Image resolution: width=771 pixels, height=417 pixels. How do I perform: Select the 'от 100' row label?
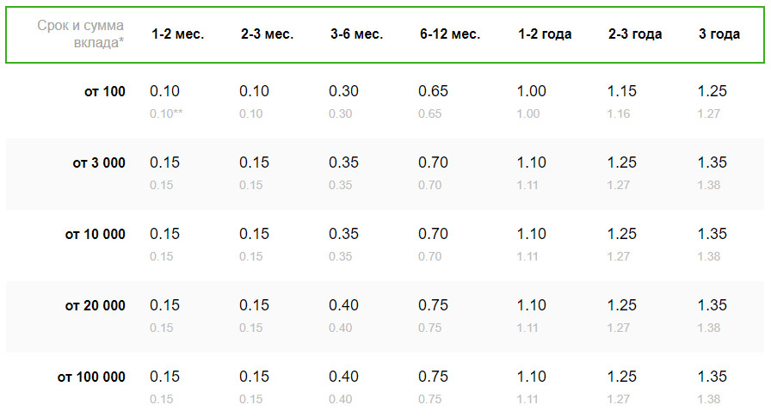[x=105, y=91]
